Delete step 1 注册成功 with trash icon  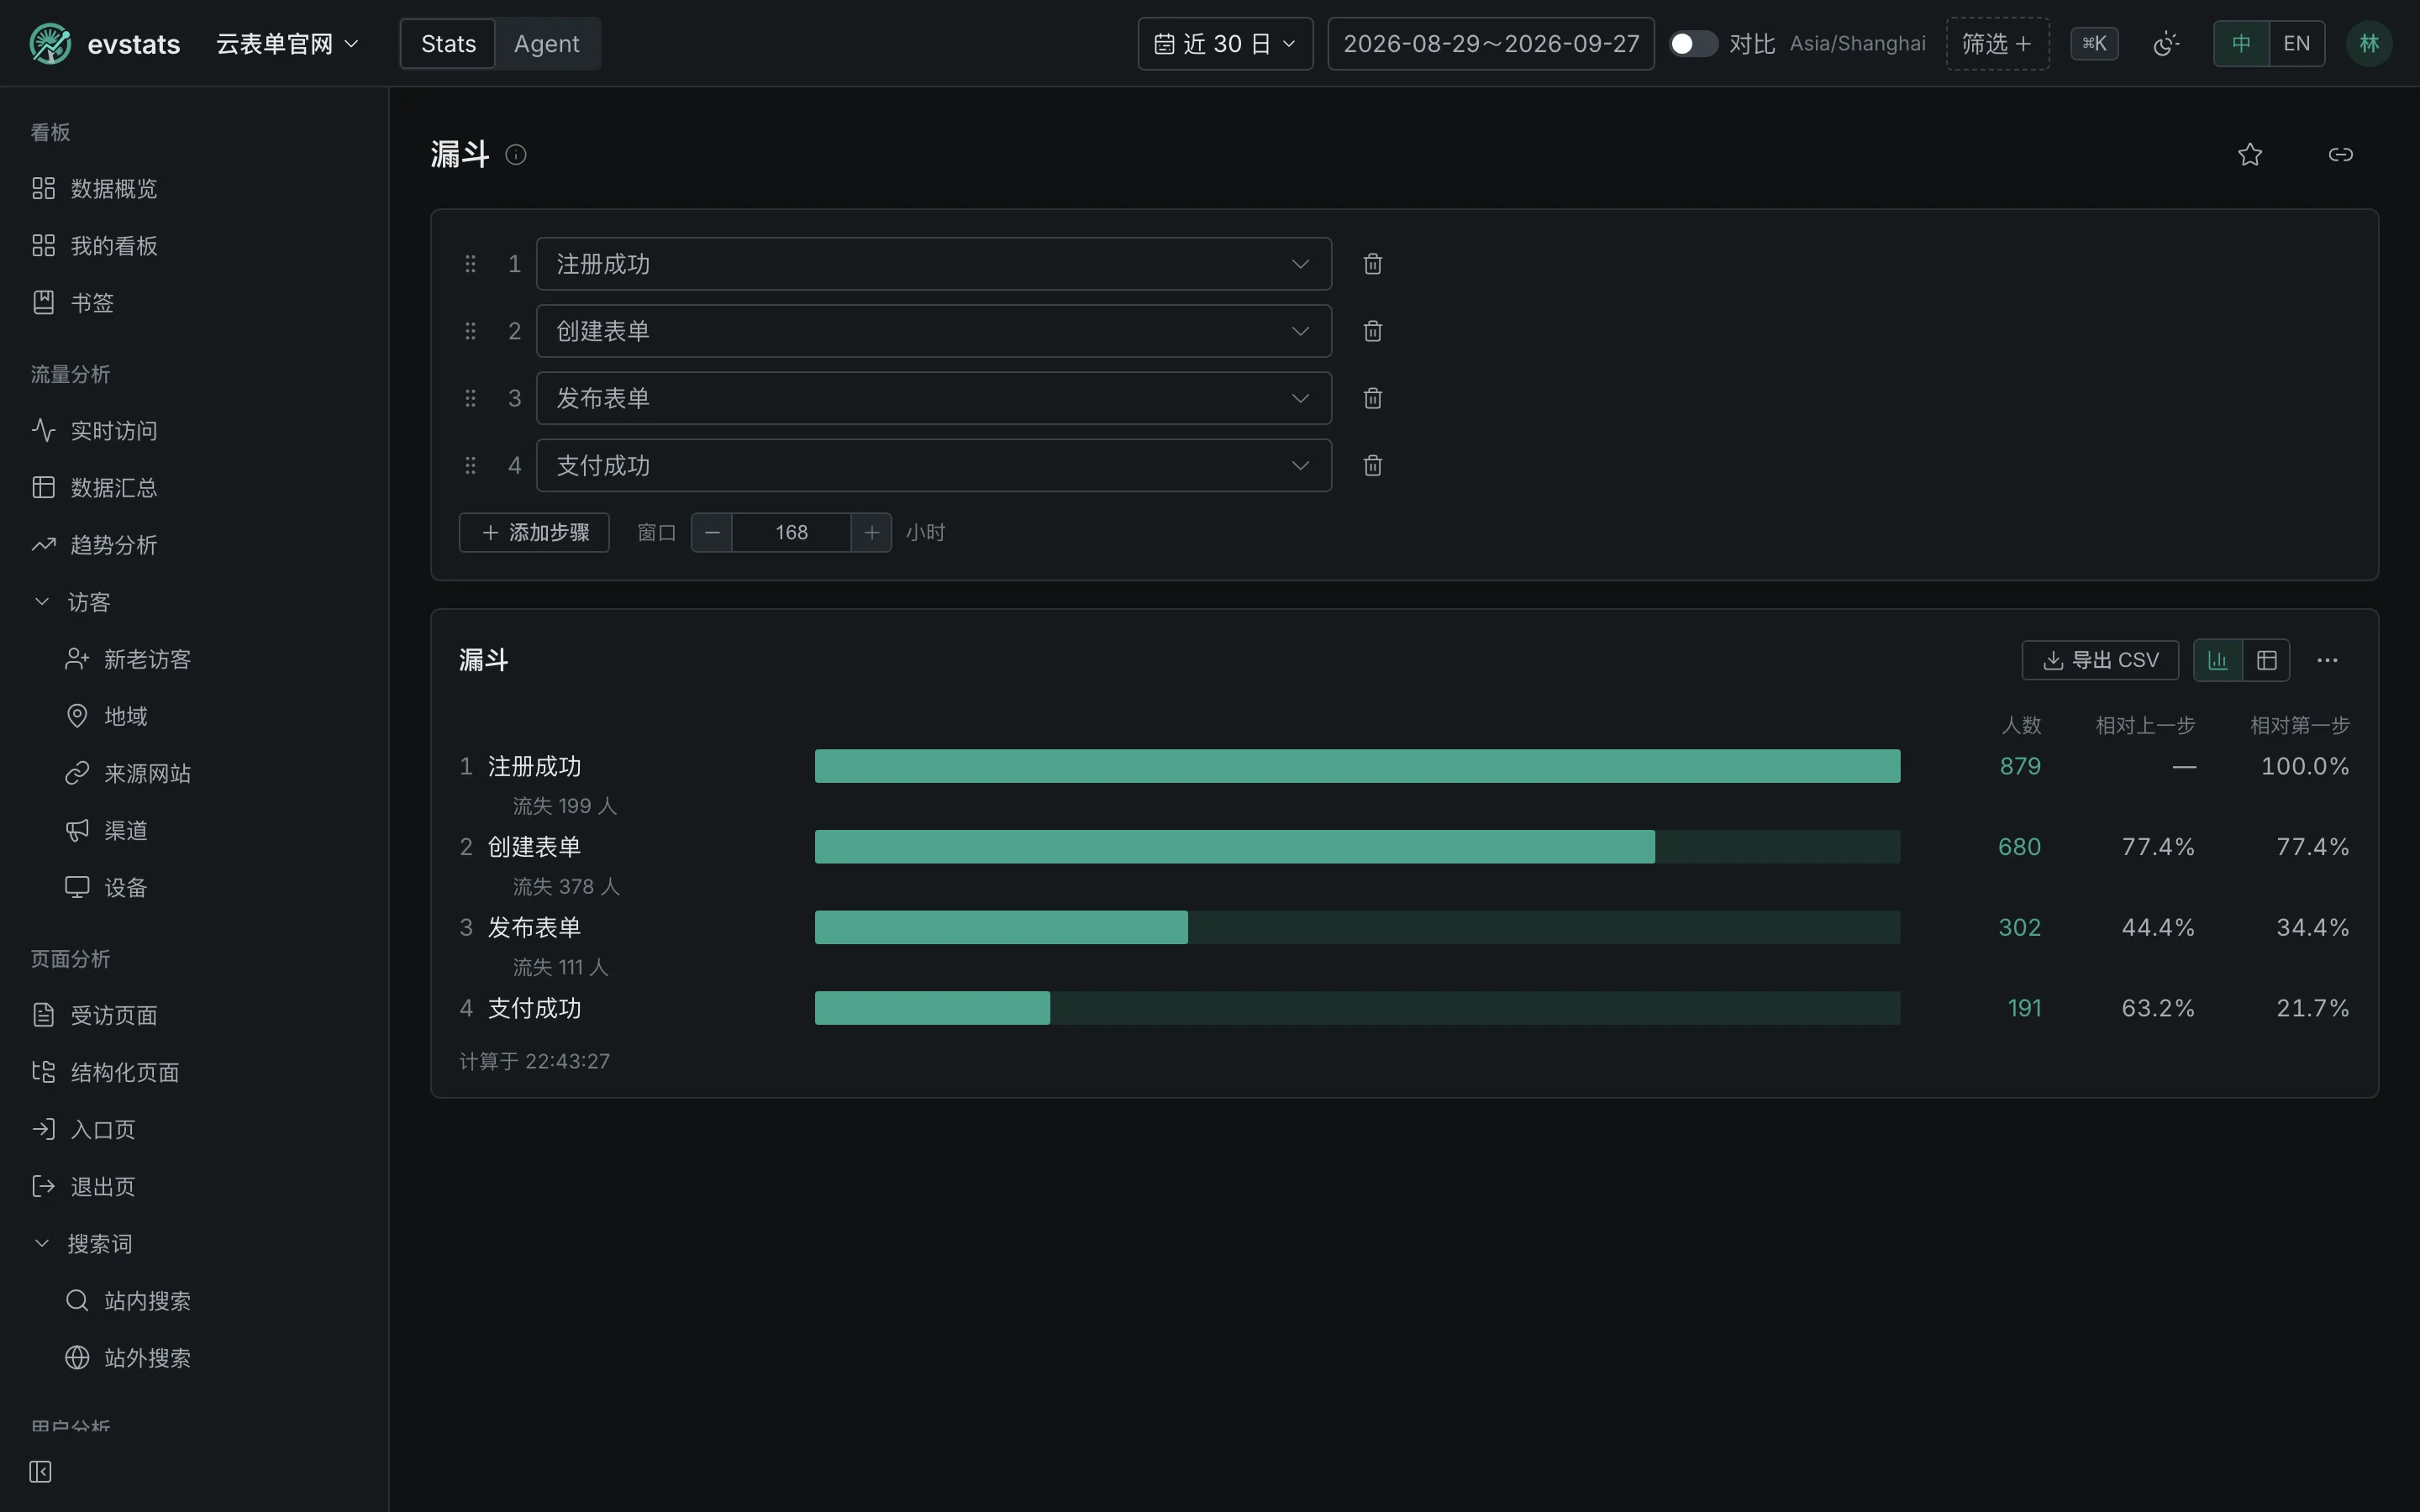pyautogui.click(x=1373, y=264)
